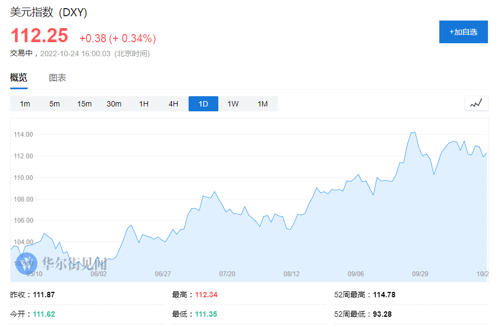Click the line chart type icon

[476, 103]
